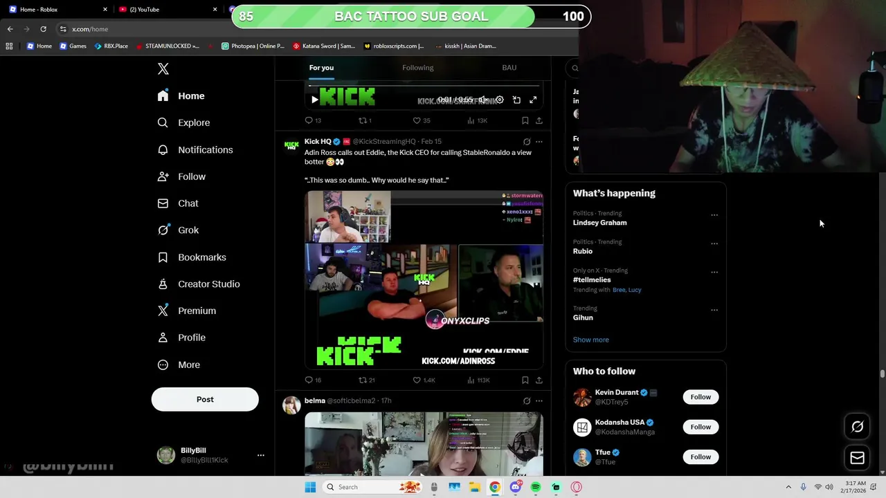Mute the top video's volume
The width and height of the screenshot is (886, 498).
[483, 100]
